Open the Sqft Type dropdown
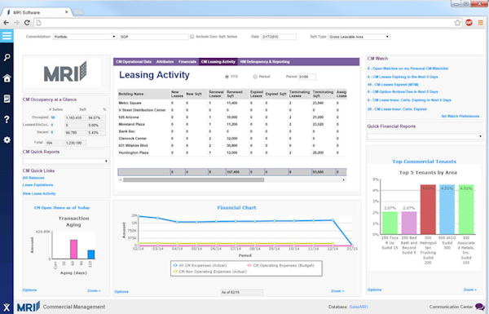 [359, 37]
